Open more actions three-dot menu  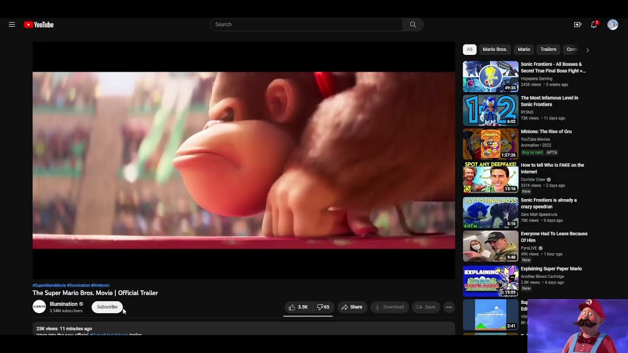click(449, 307)
